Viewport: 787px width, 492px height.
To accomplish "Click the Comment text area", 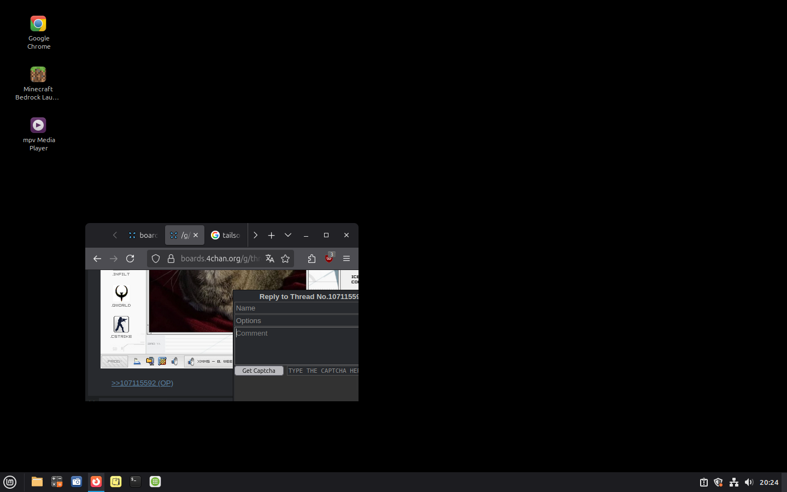I will [x=296, y=345].
